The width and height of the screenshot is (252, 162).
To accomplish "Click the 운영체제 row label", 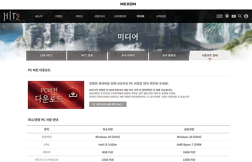I will coord(47,137).
